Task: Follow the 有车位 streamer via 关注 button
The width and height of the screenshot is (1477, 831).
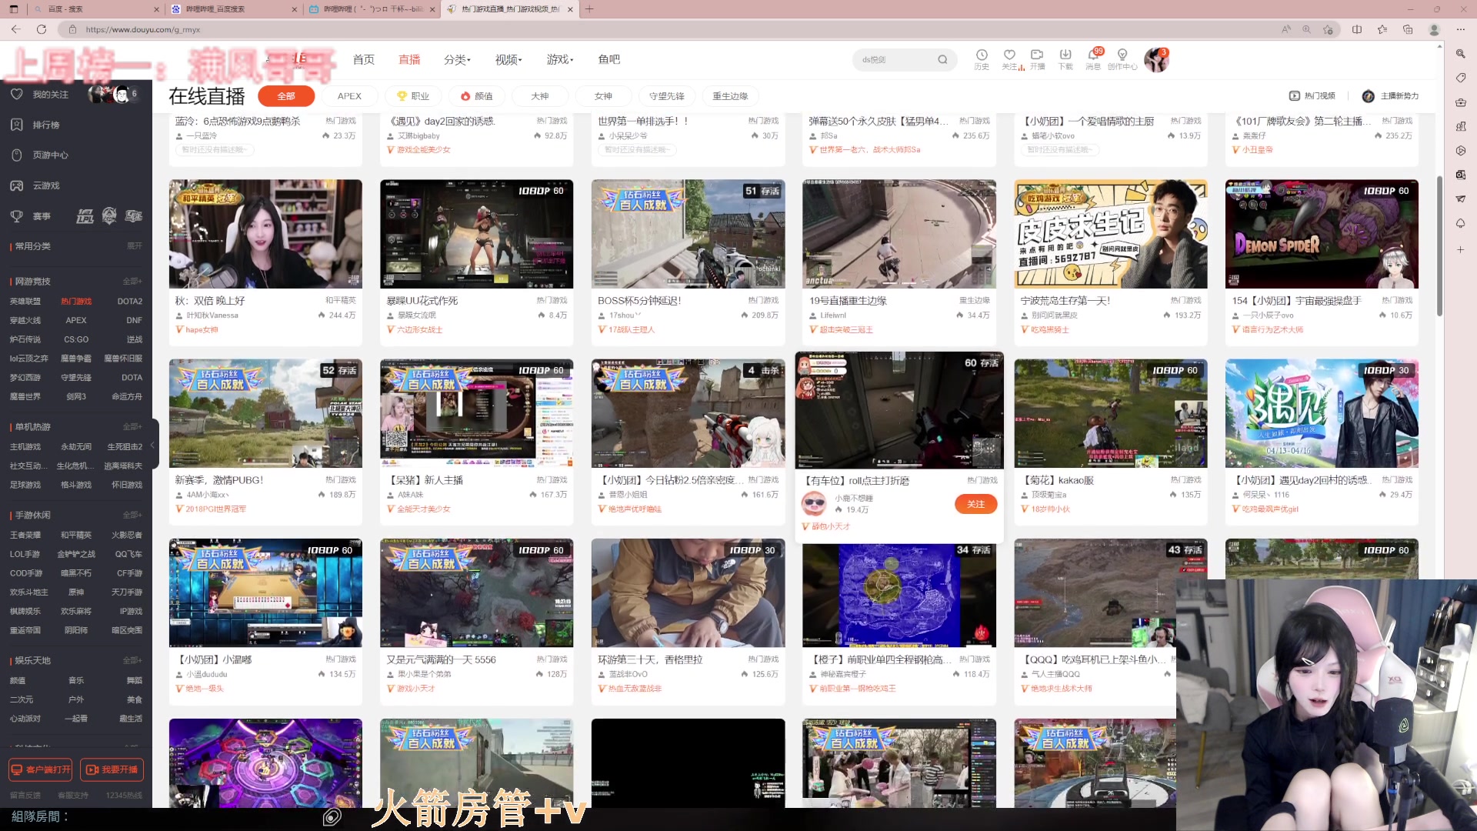Action: pyautogui.click(x=975, y=504)
